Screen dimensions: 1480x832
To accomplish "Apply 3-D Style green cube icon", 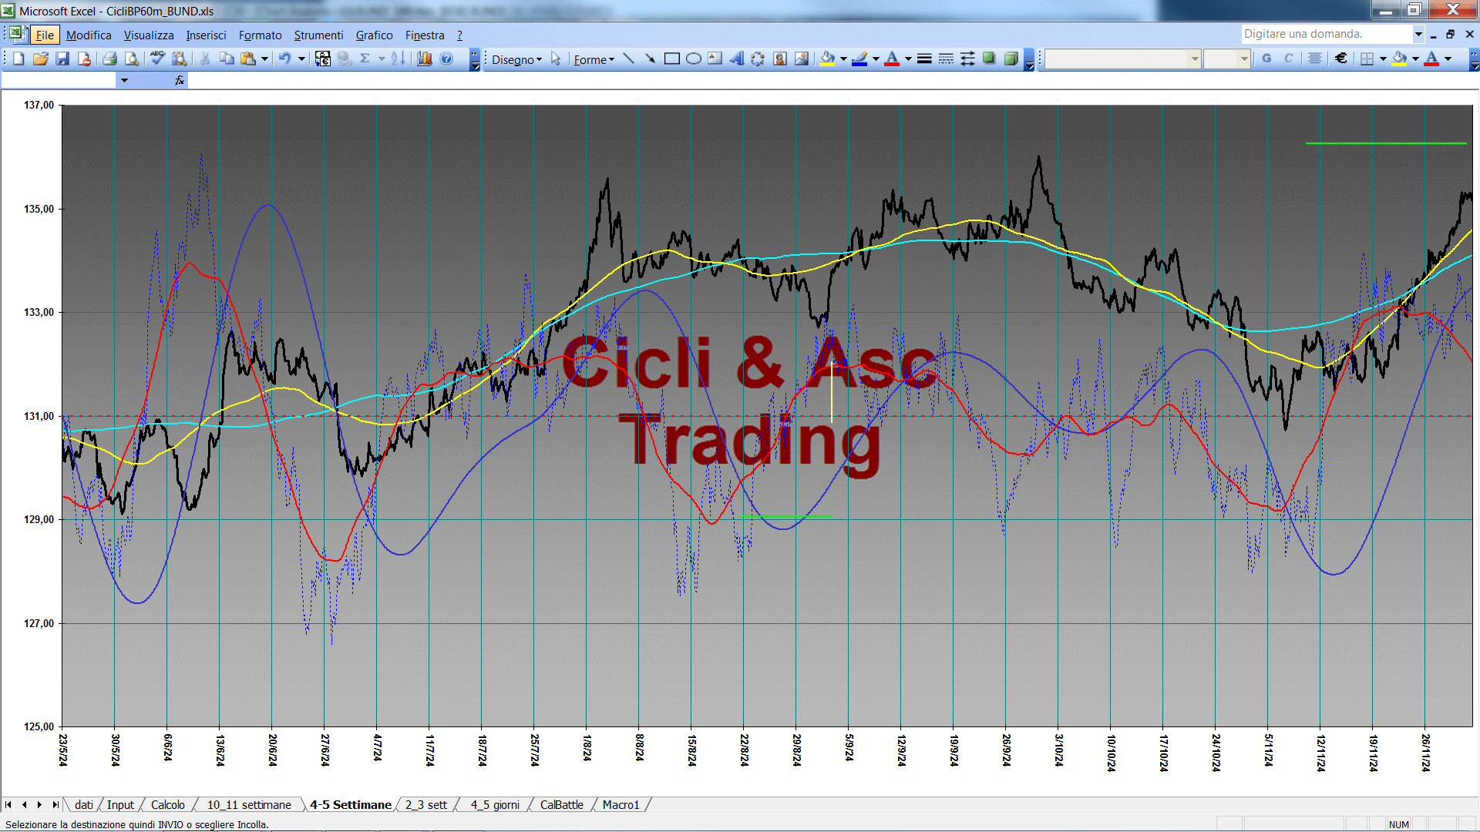I will click(1011, 59).
